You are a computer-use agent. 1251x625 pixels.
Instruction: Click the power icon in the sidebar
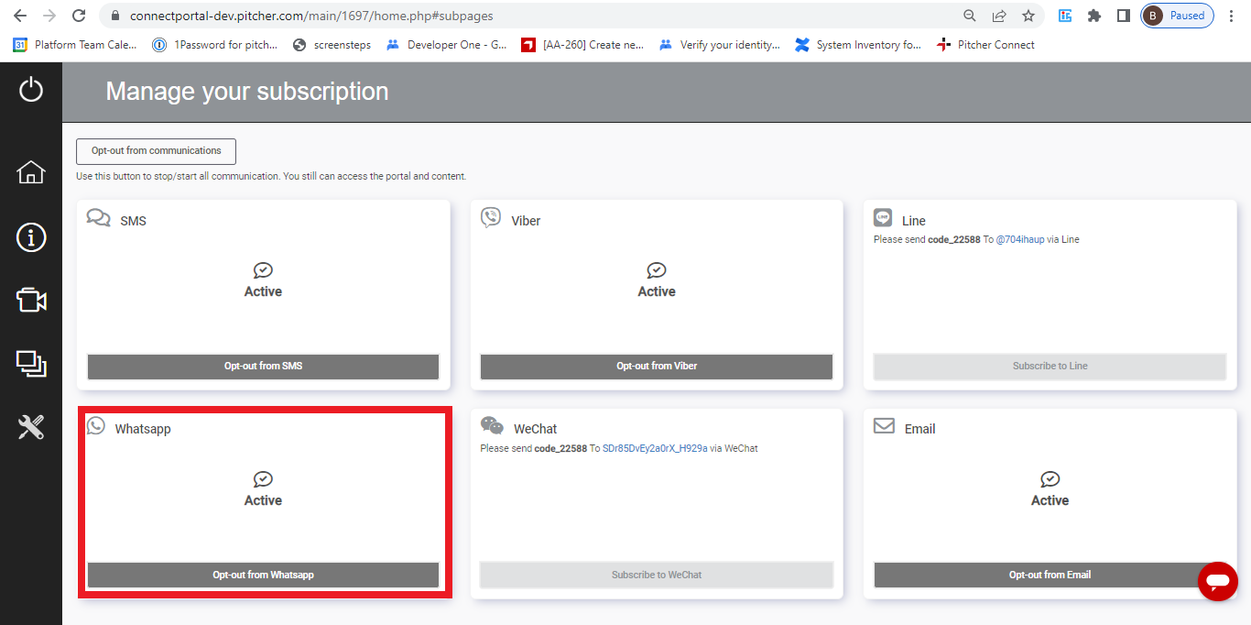point(31,89)
